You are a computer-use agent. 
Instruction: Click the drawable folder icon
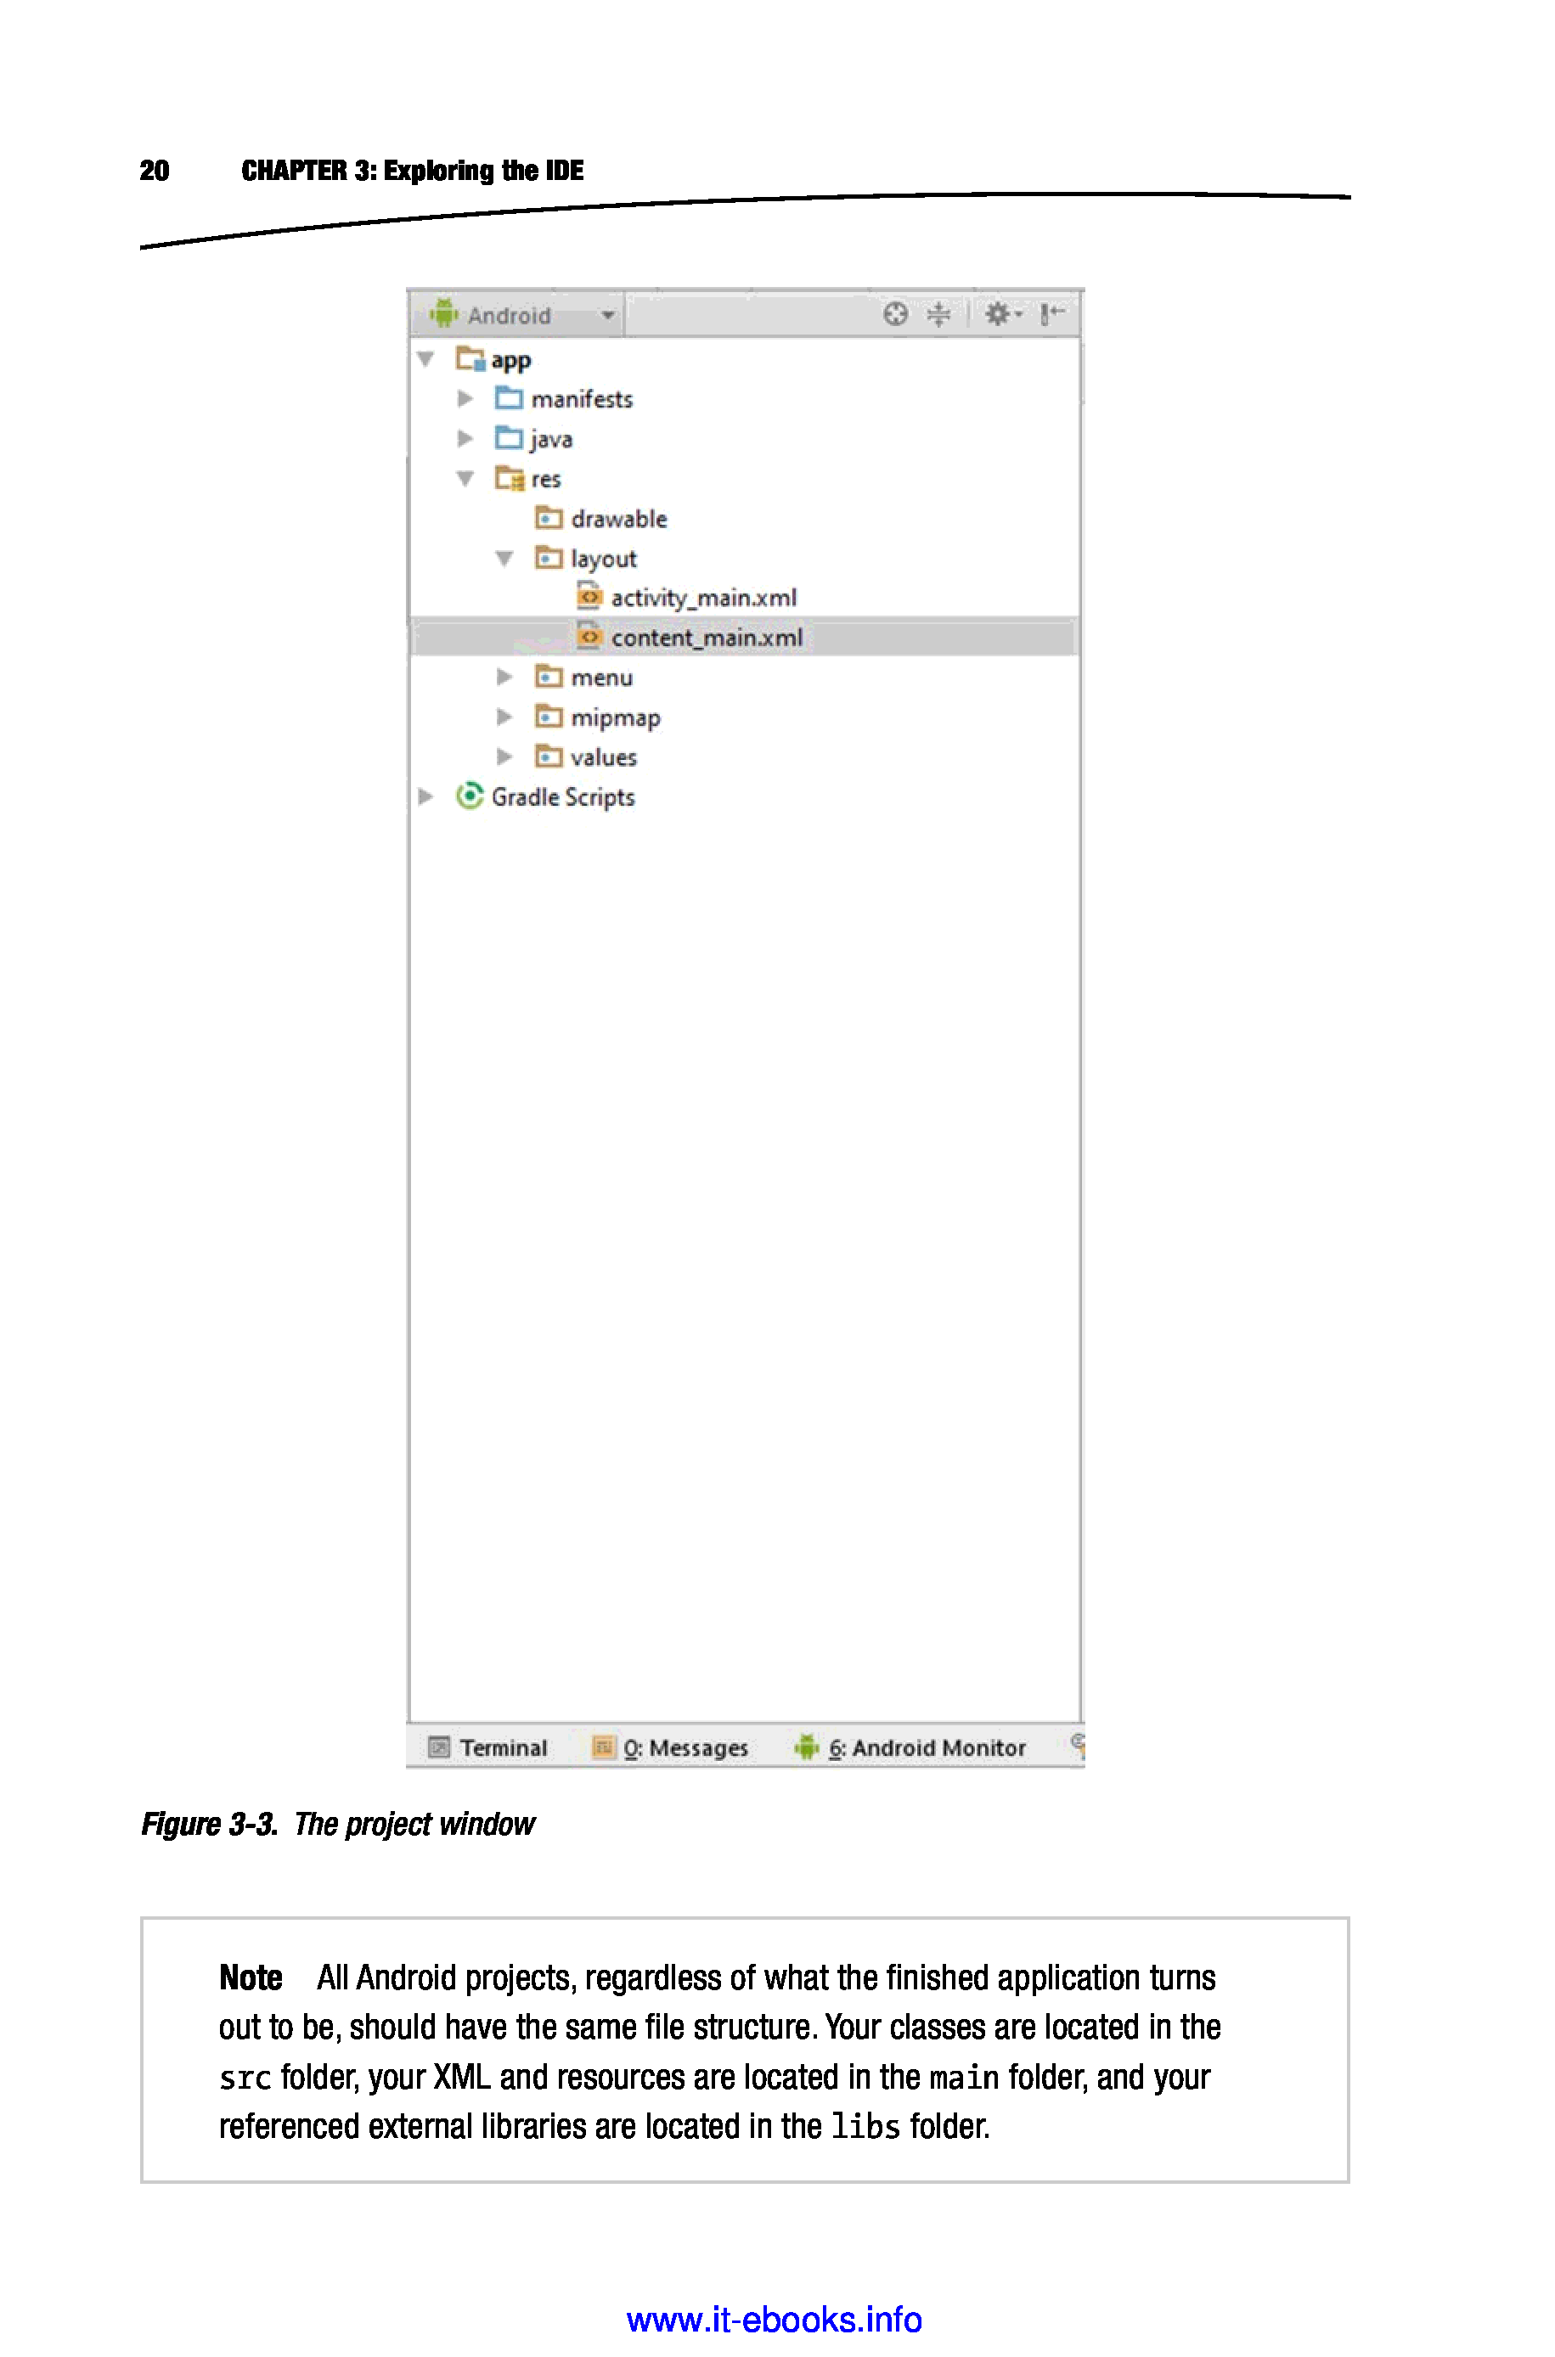coord(549,517)
